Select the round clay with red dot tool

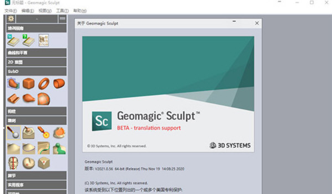29,163
